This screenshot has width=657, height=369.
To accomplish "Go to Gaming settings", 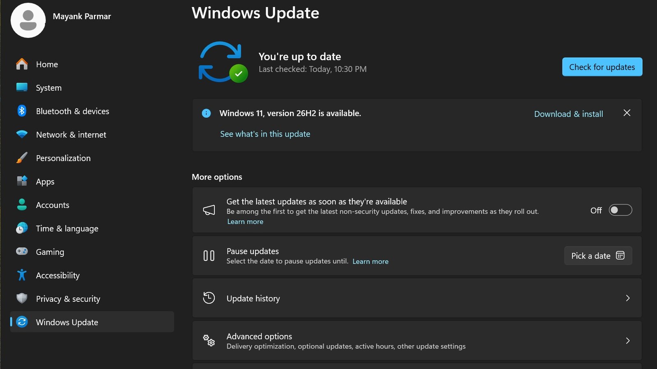I will [x=92, y=252].
